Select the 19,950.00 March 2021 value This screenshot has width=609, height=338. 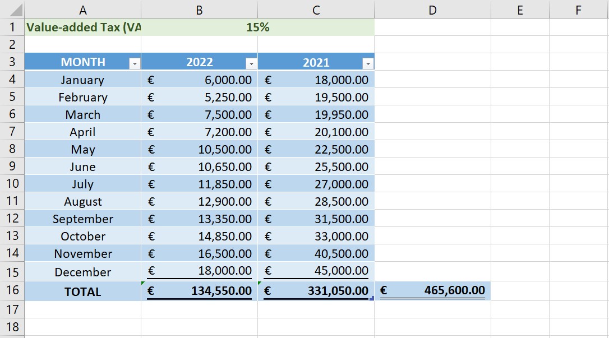(x=316, y=114)
